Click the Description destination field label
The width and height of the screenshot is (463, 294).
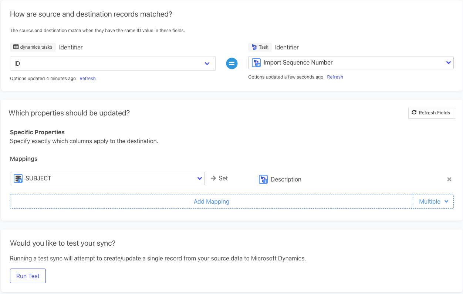tap(286, 180)
